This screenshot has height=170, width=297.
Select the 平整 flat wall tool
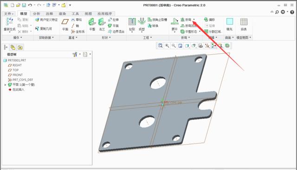pyautogui.click(x=92, y=25)
